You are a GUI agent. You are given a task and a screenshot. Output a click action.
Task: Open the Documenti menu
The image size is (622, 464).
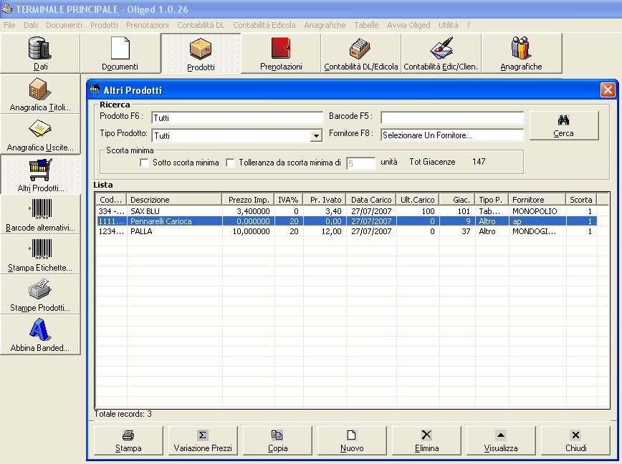coord(64,25)
